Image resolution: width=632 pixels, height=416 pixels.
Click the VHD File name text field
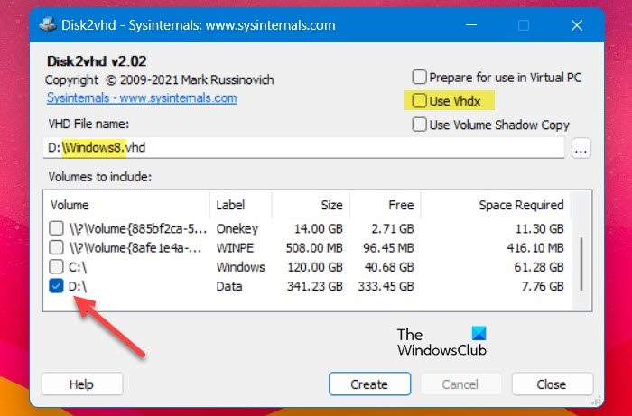pyautogui.click(x=303, y=148)
